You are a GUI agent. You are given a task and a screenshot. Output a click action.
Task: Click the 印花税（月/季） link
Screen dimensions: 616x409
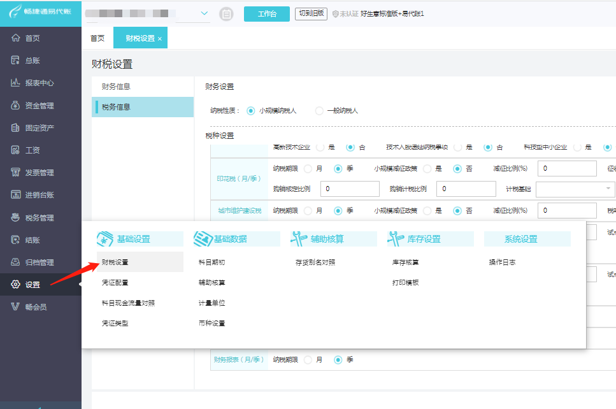239,179
